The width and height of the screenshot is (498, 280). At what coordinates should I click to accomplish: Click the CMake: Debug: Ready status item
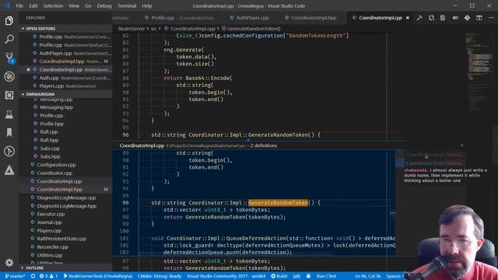(x=160, y=276)
